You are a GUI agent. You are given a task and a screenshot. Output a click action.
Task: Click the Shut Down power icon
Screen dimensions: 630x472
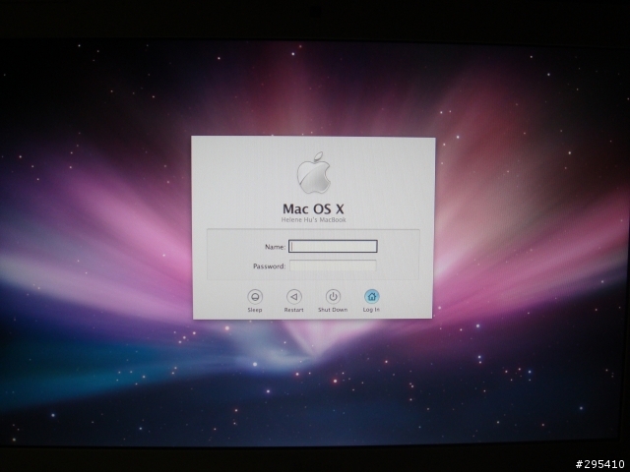(x=333, y=297)
